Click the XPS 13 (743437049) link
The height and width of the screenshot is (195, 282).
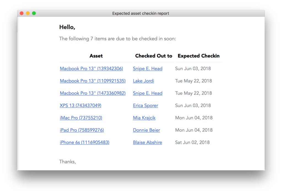tap(80, 105)
